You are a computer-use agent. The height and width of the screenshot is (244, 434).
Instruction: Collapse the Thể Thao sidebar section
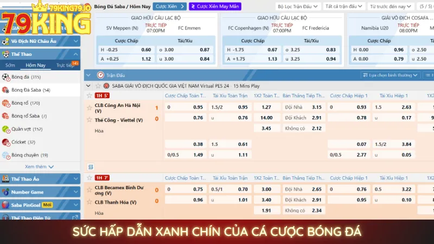click(75, 54)
